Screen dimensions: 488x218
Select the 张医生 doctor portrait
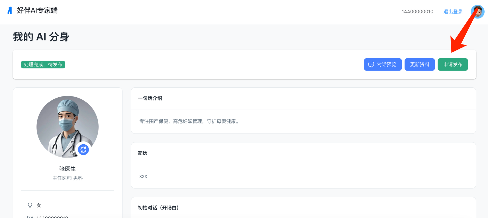68,127
